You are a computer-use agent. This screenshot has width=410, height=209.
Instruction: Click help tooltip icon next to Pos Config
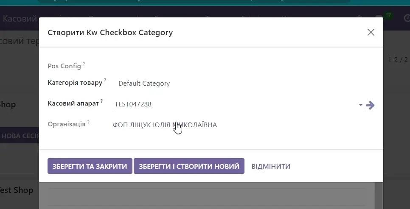84,64
